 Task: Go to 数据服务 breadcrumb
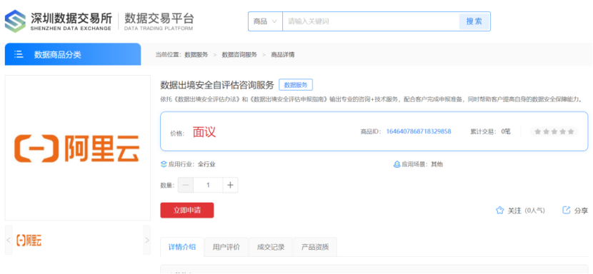196,55
